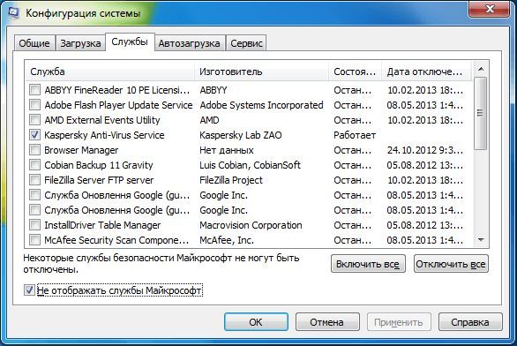Image resolution: width=517 pixels, height=346 pixels.
Task: Click the scrollbar up arrow
Action: pos(481,69)
